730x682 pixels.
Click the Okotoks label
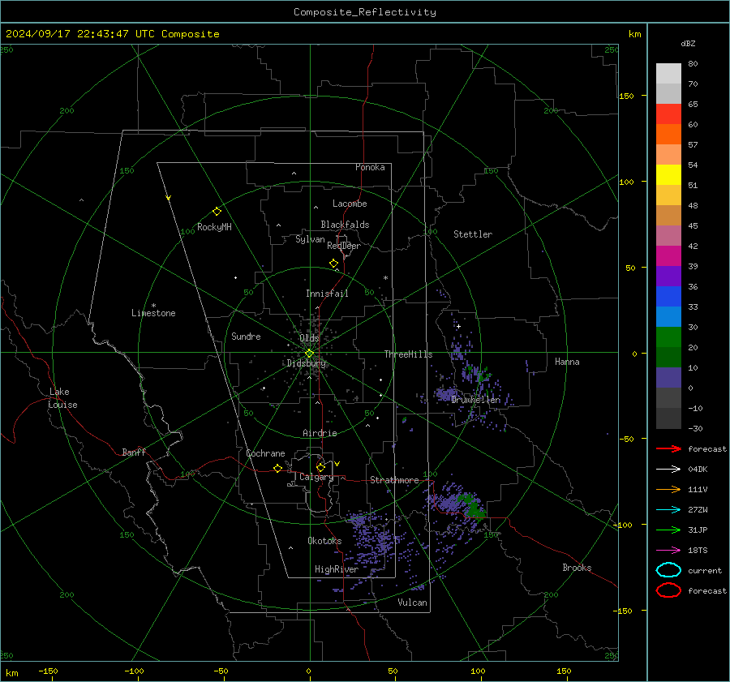pyautogui.click(x=324, y=541)
